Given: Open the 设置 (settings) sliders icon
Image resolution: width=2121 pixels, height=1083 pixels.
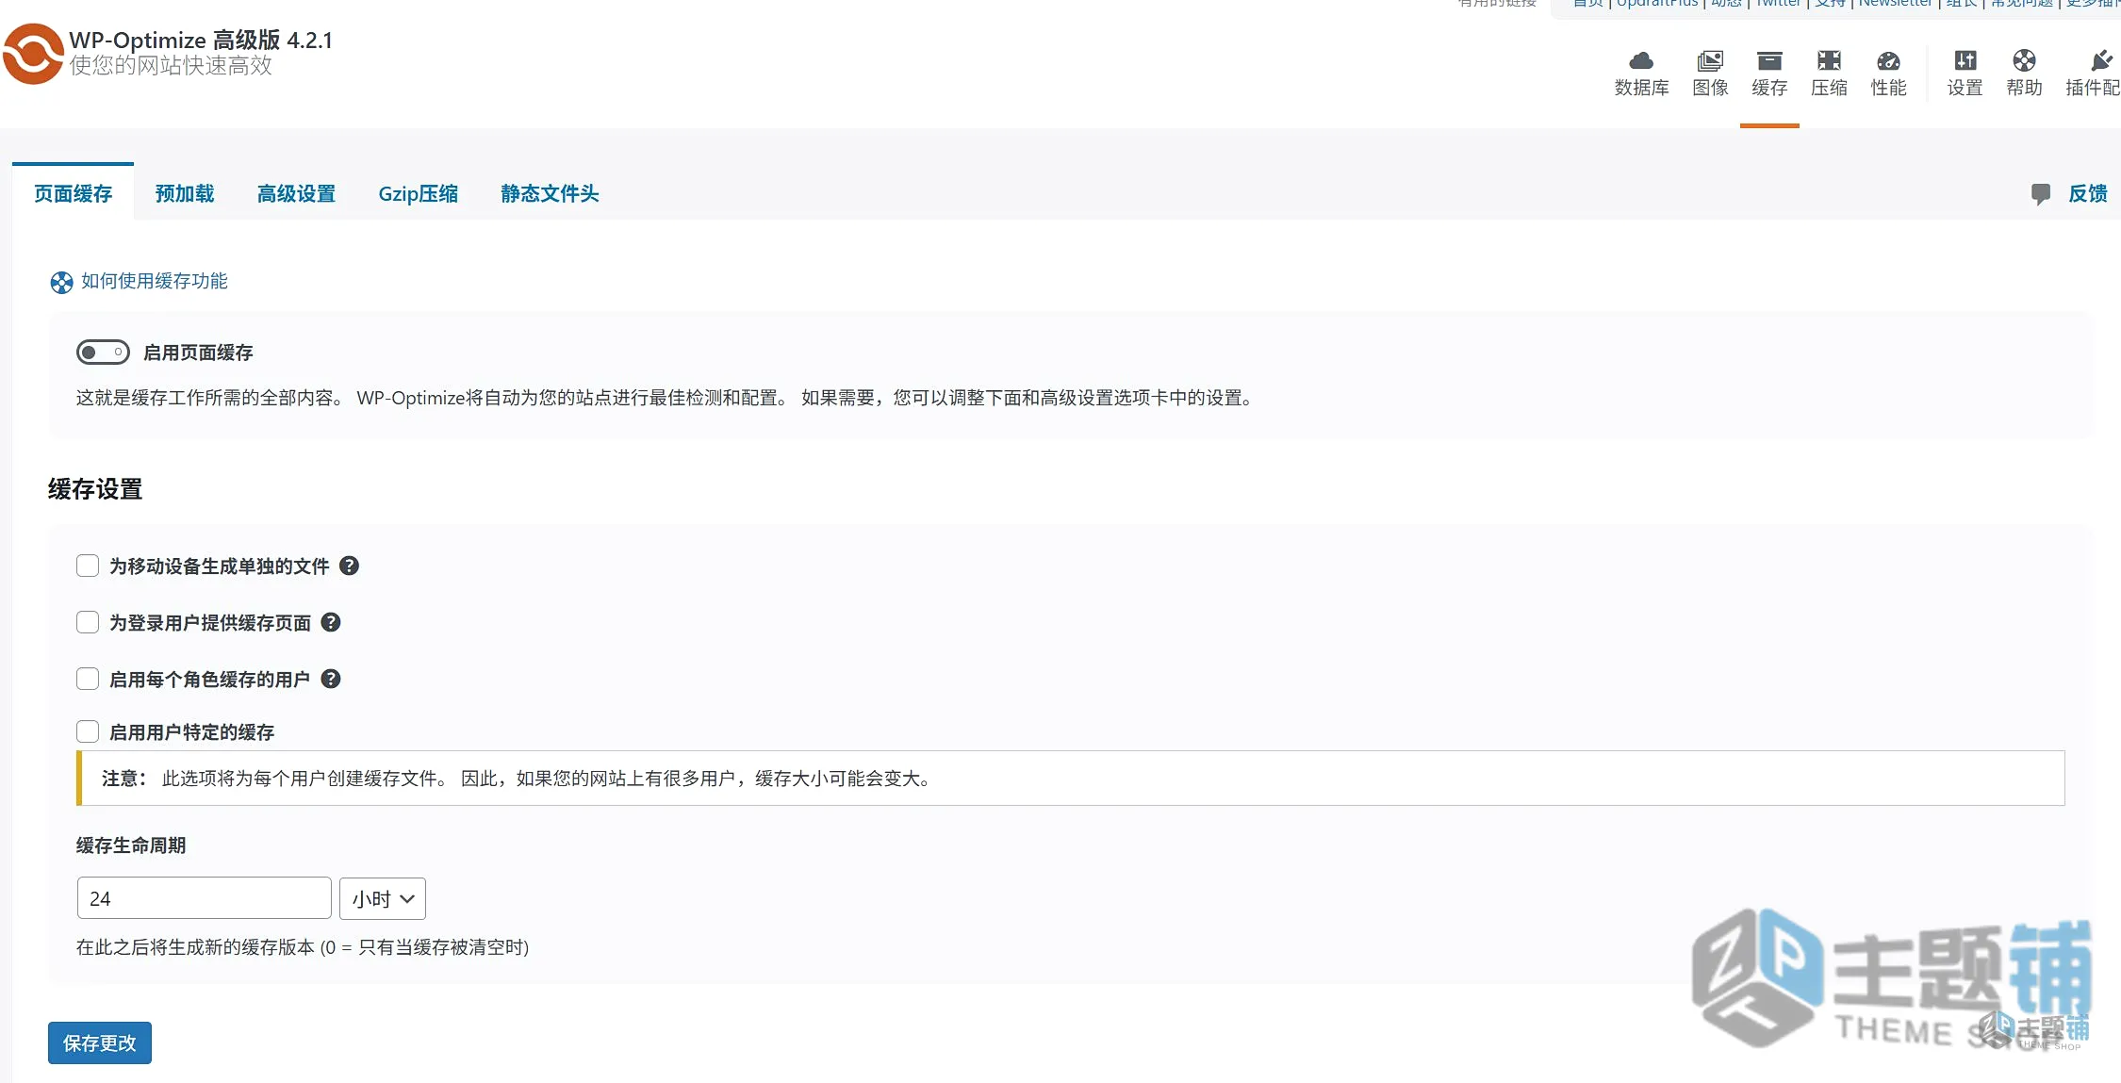Looking at the screenshot, I should 1965,61.
